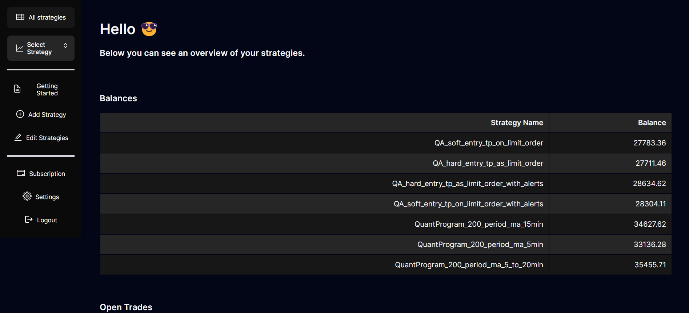This screenshot has height=313, width=689.
Task: Click the Add Strategy plus icon
Action: (x=20, y=114)
